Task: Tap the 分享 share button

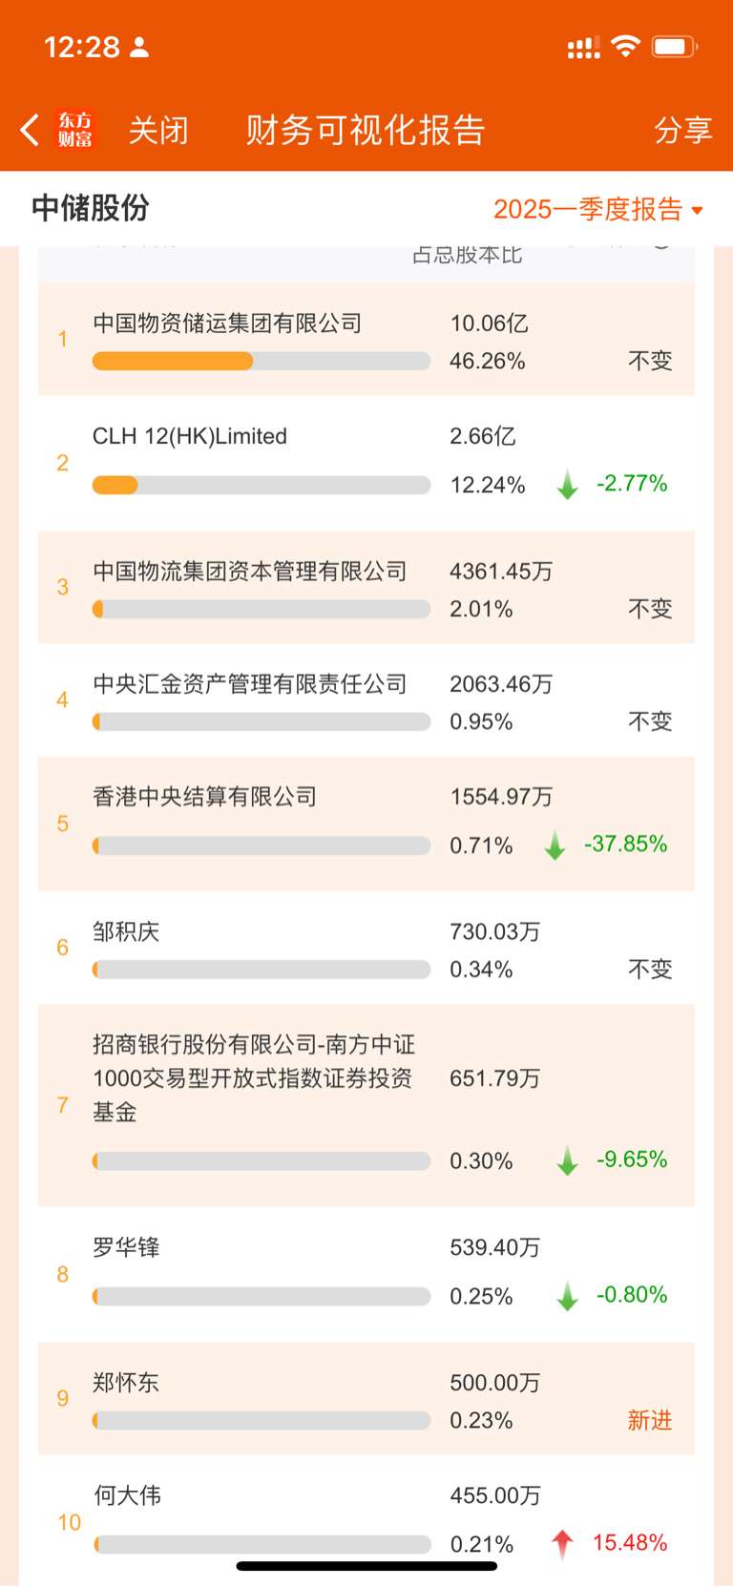Action: (683, 130)
